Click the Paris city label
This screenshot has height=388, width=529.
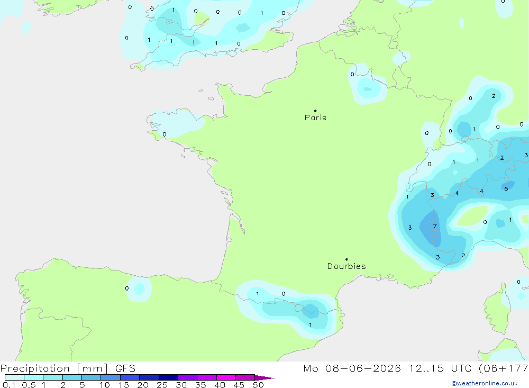tap(315, 118)
